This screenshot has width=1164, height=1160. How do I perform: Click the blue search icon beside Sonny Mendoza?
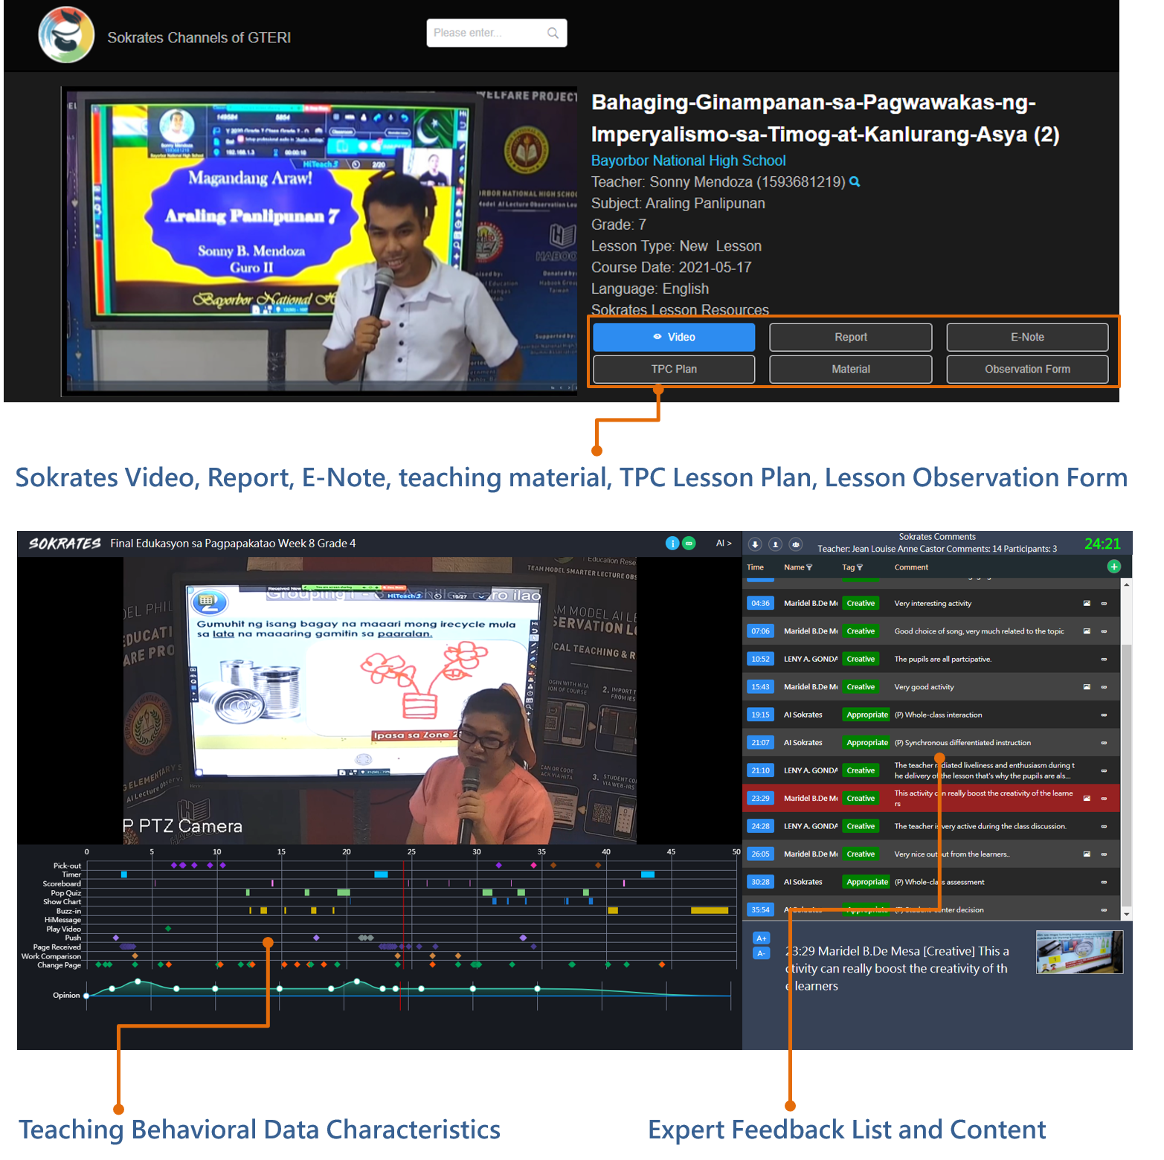[x=855, y=181]
